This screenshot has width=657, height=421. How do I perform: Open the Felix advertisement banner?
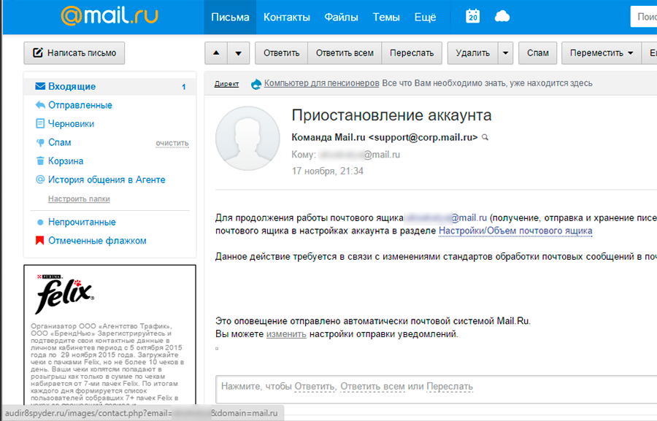pyautogui.click(x=109, y=335)
